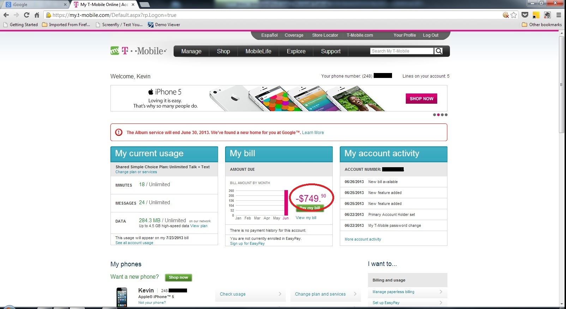Expand Manage paperless billing arrow
This screenshot has width=566, height=309.
441,292
